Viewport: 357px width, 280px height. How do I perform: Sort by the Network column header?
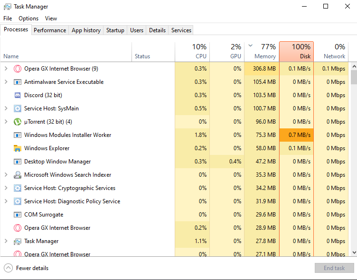coord(331,52)
